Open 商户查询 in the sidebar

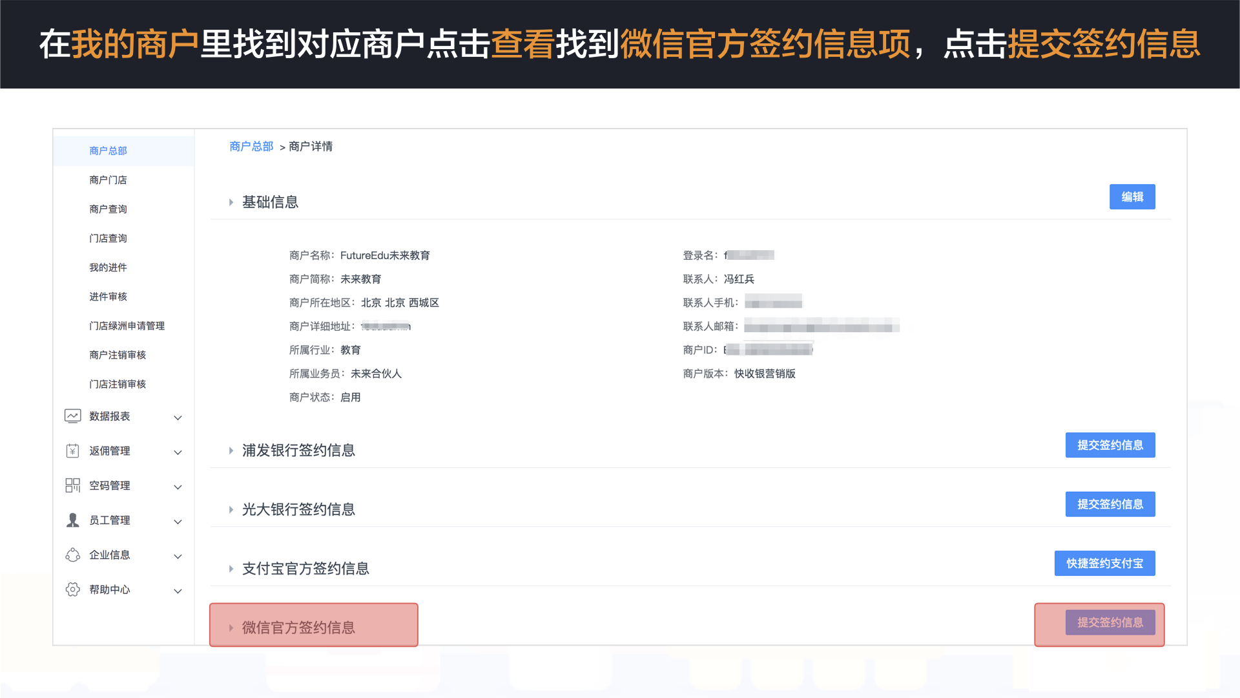108,209
